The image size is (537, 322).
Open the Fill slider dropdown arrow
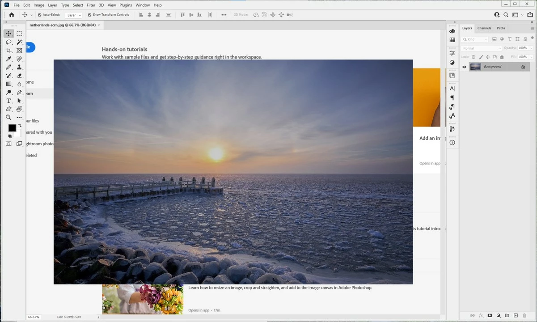531,57
